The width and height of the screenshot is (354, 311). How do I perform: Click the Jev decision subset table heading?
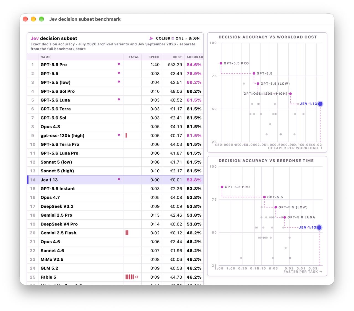point(54,38)
